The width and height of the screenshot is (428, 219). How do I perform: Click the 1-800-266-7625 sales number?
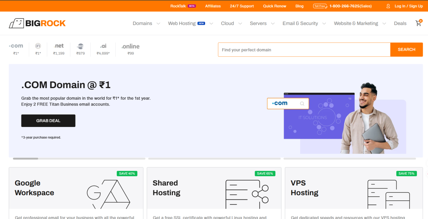351,6
